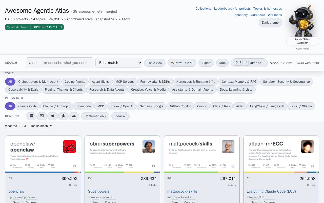Open the Best match sort dropdown

(118, 63)
